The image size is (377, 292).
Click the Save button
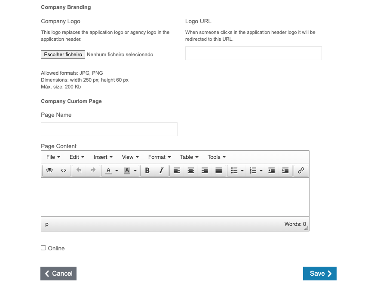pyautogui.click(x=319, y=274)
